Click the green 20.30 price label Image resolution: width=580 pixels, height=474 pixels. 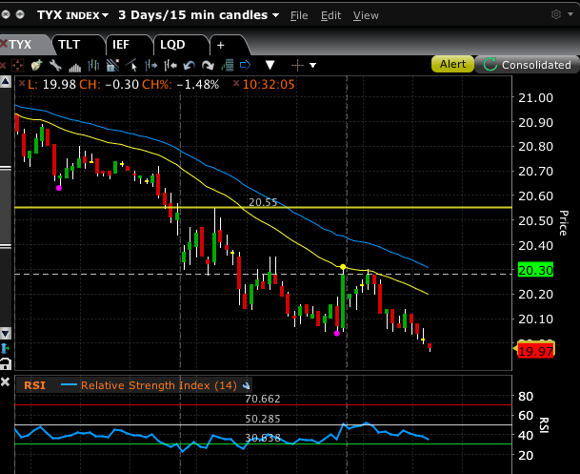coord(535,270)
